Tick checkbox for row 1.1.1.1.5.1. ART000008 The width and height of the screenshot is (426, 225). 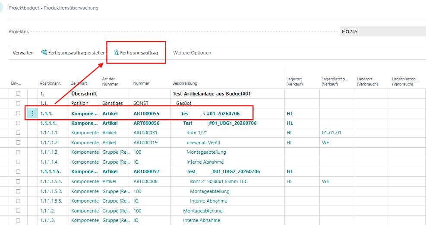(18, 181)
